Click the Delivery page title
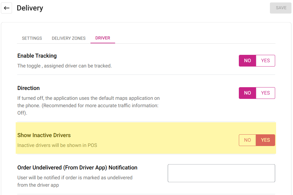293x195 pixels. coord(30,8)
